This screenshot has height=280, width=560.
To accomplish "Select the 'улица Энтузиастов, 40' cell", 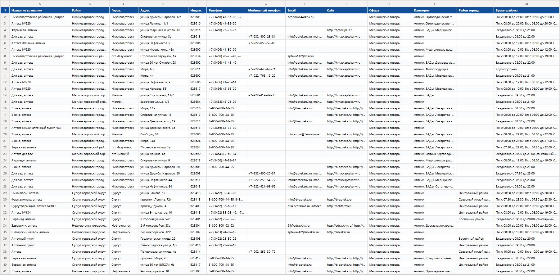I will tap(163, 213).
